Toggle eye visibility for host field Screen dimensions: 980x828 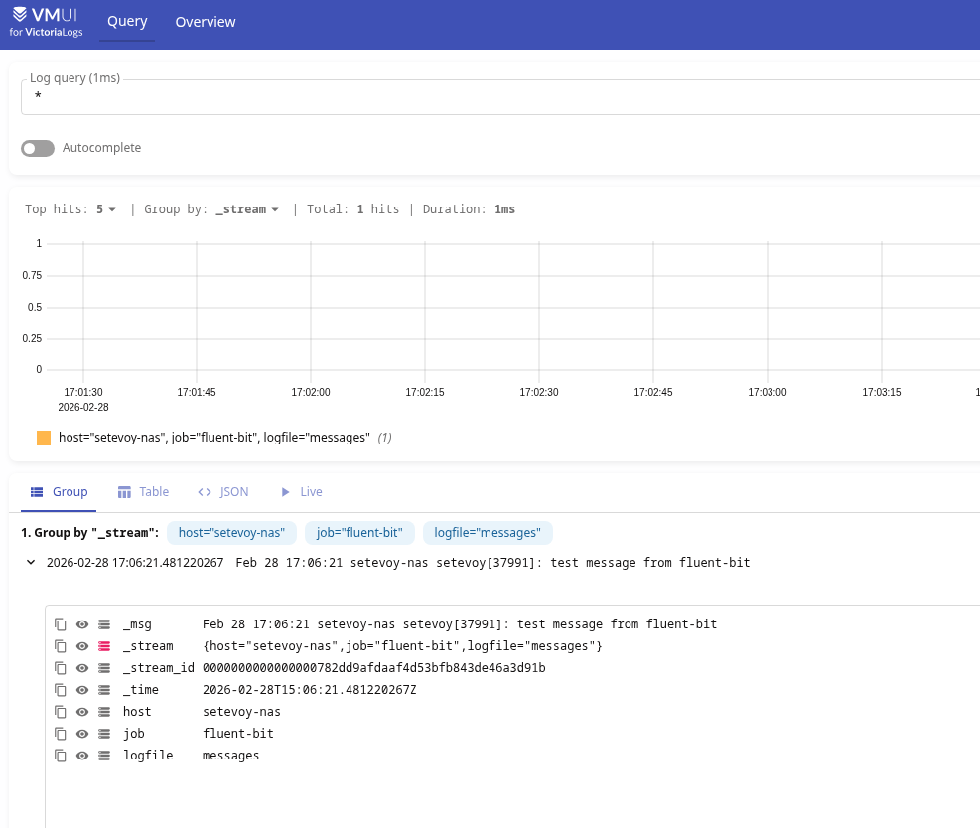82,712
